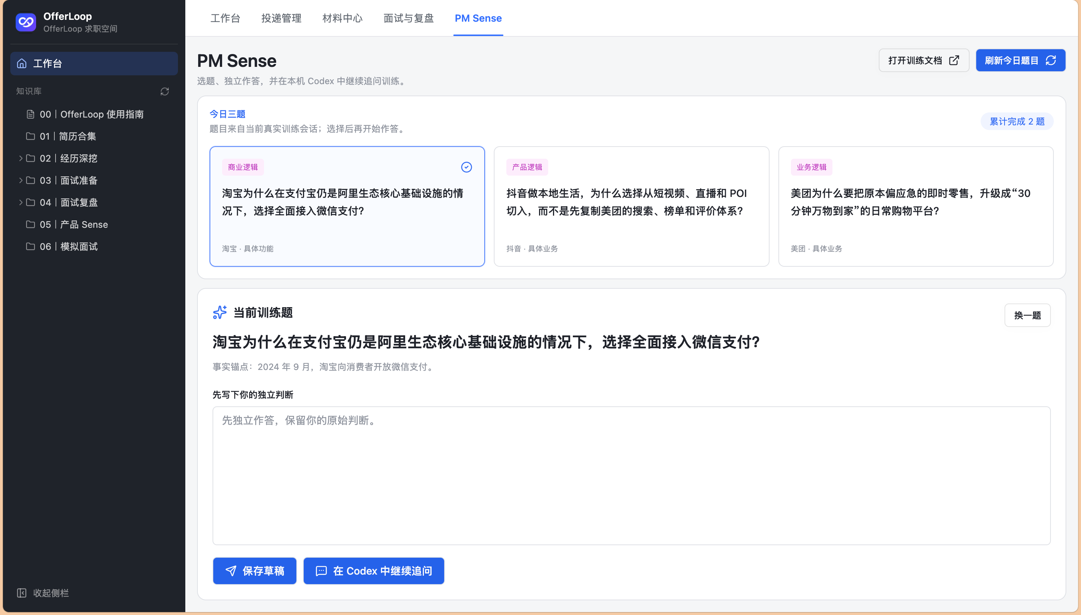1081x615 pixels.
Task: Open the 01｜简历合集 folder row
Action: click(x=94, y=136)
